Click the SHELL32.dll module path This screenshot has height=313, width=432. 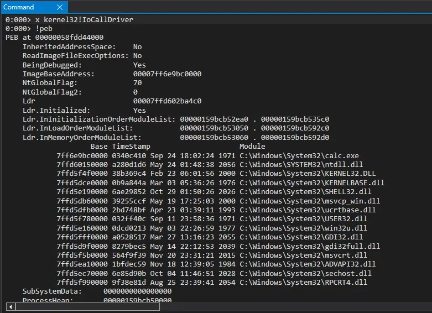[305, 191]
